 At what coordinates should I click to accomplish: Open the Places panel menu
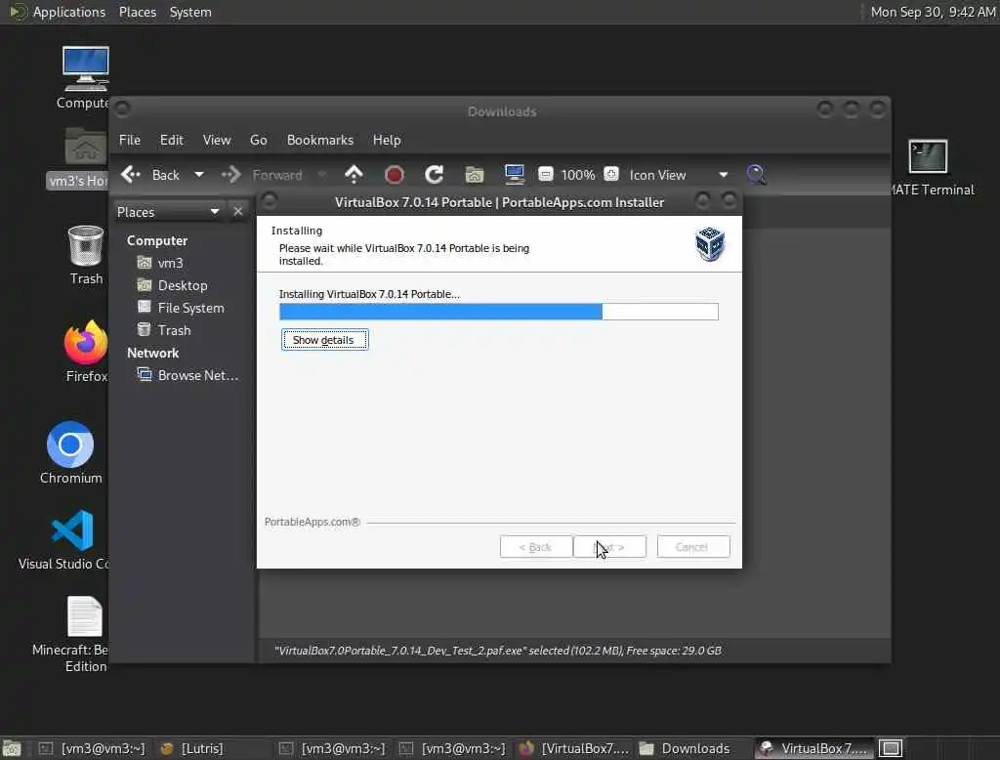coord(137,12)
